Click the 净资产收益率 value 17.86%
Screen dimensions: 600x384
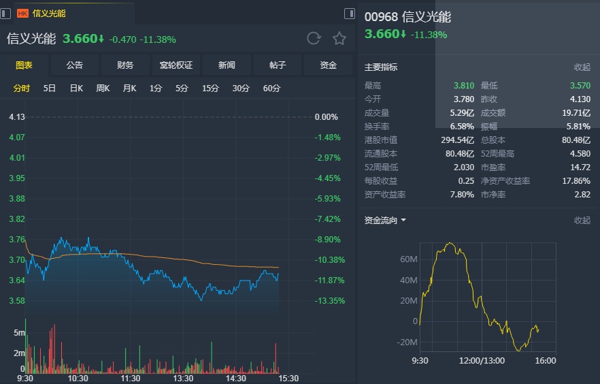pos(576,180)
